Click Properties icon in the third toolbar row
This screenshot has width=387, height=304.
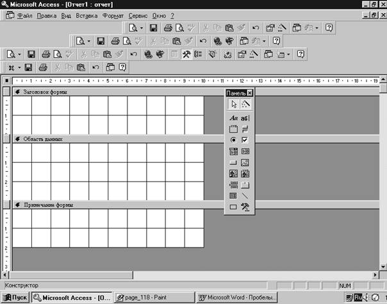[242, 54]
